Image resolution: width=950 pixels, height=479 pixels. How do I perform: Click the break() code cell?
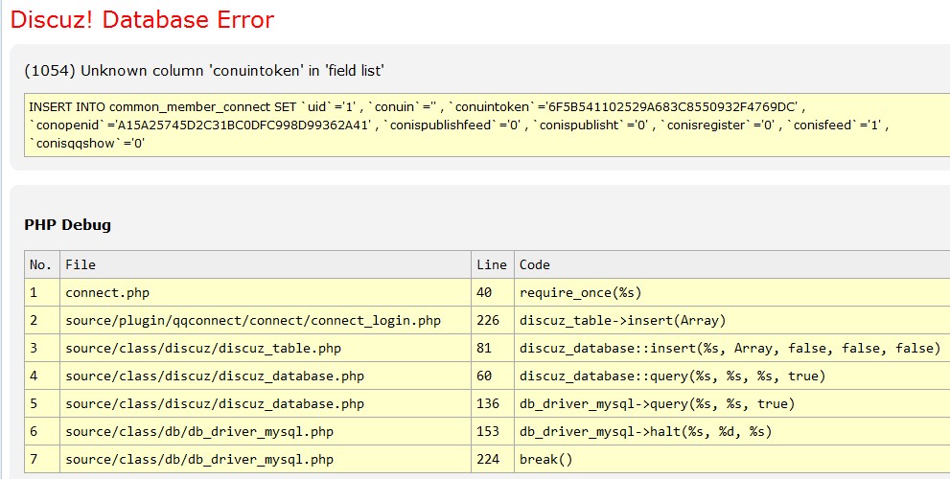pyautogui.click(x=545, y=459)
